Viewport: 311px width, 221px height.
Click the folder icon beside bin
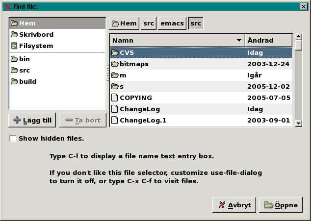(x=14, y=59)
